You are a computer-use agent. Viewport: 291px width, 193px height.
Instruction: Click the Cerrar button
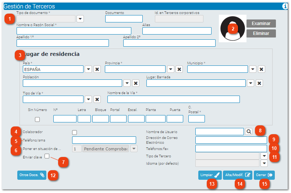[264, 175]
